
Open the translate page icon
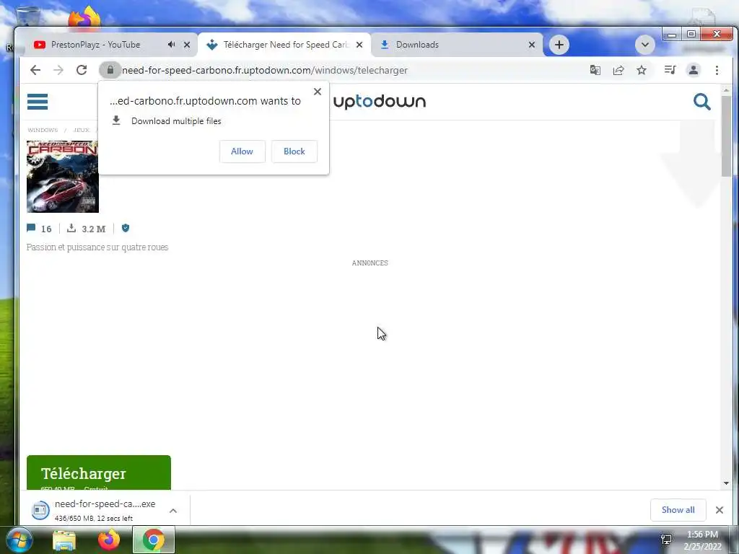coord(595,70)
